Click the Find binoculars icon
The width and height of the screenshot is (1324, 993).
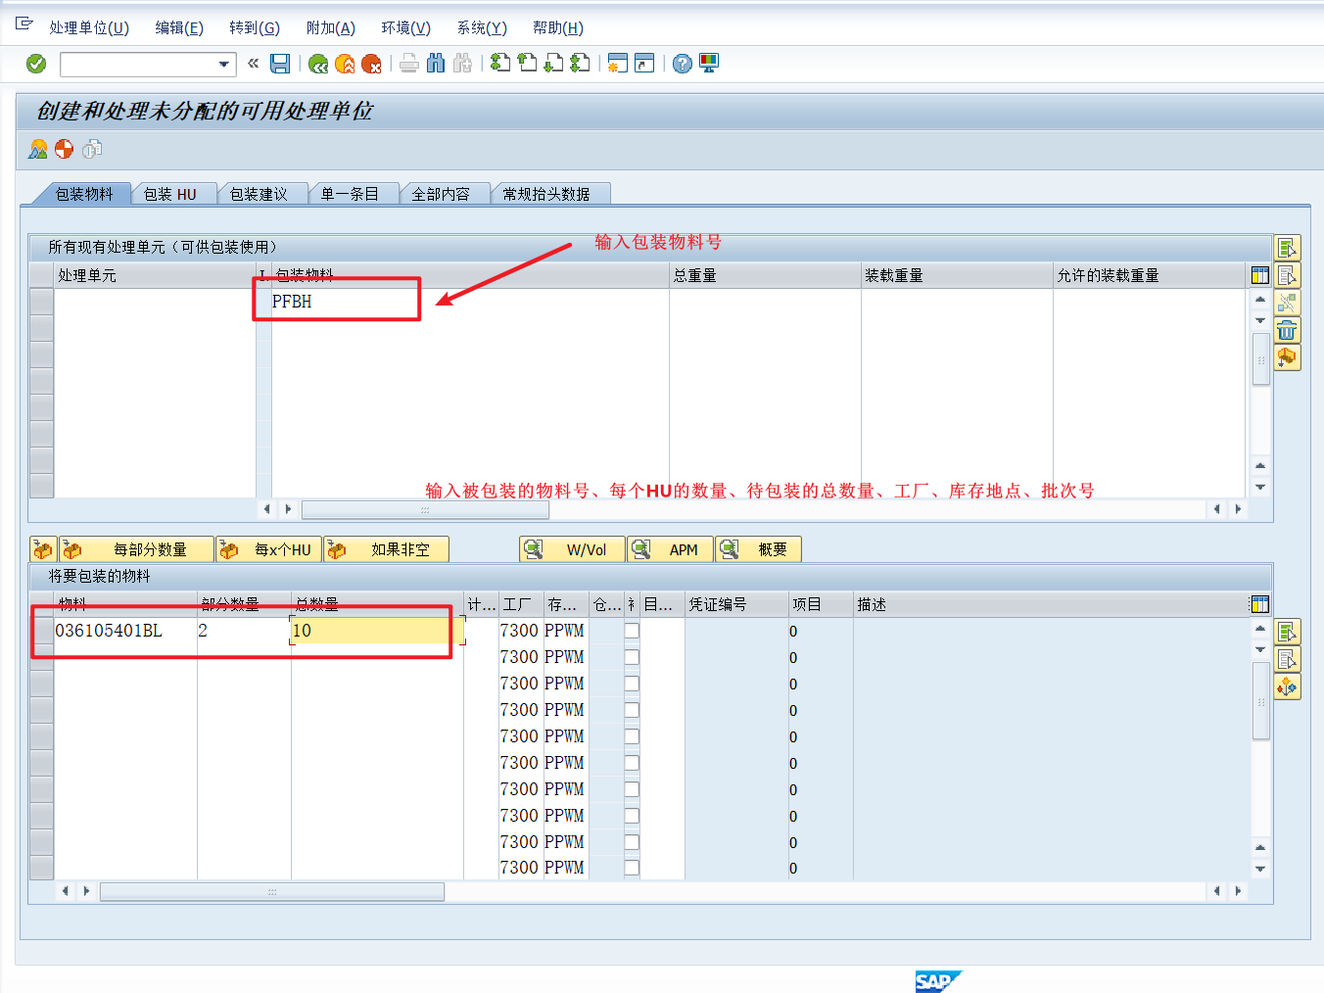(x=436, y=64)
